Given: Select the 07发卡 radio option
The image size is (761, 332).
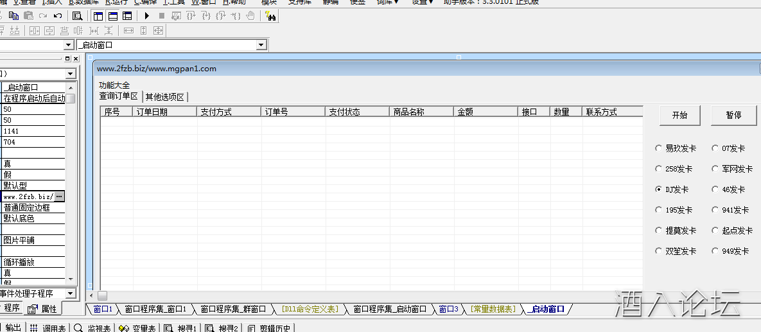Looking at the screenshot, I should (715, 148).
